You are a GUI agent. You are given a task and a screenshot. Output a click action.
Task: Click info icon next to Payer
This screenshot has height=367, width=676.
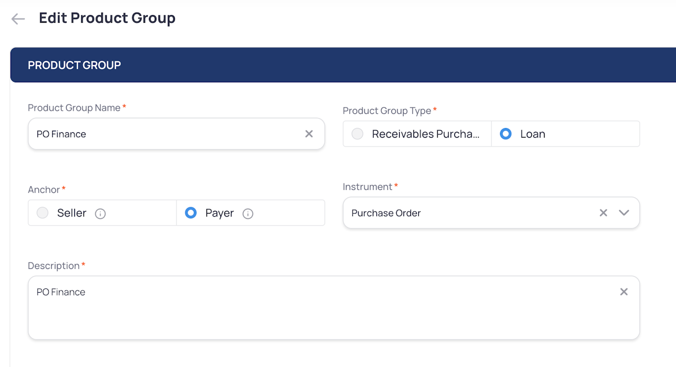pyautogui.click(x=248, y=214)
